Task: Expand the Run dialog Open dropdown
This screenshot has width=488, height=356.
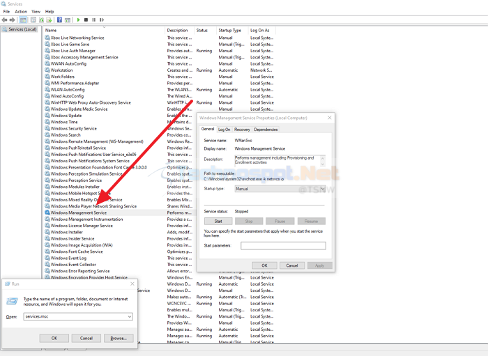Action: pos(130,316)
